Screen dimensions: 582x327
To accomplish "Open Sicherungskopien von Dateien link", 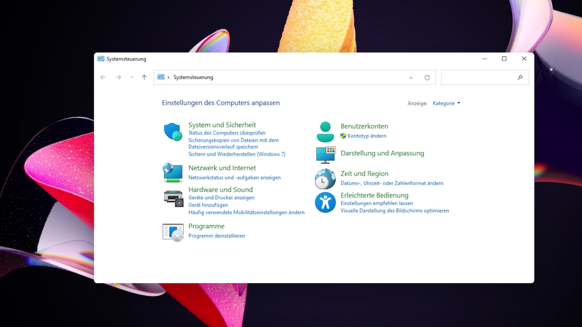I will tap(233, 143).
